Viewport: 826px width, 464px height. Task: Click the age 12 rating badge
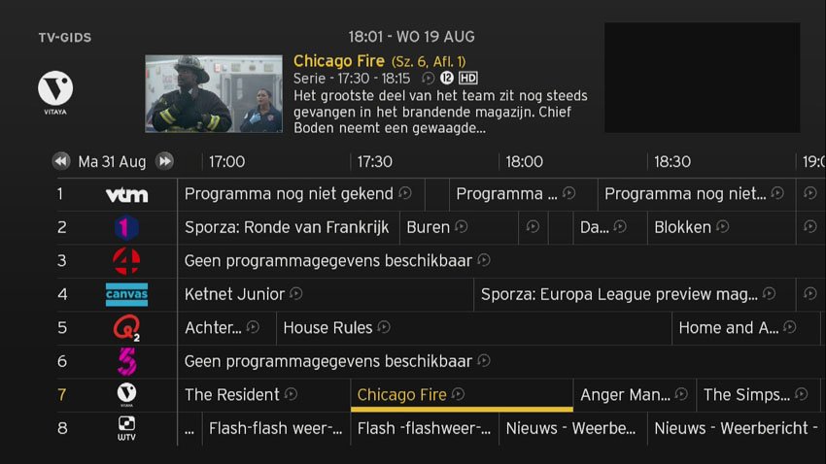click(x=447, y=78)
